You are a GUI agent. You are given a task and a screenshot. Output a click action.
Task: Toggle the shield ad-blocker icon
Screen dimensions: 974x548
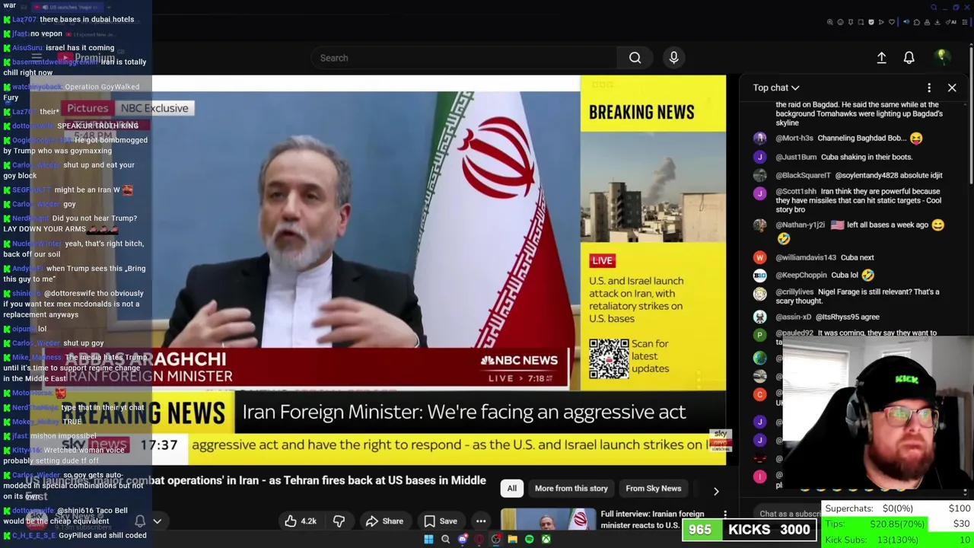click(x=871, y=22)
